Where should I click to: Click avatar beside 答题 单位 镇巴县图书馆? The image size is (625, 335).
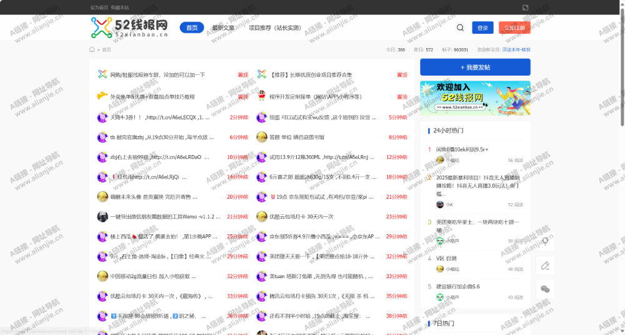[x=261, y=137]
